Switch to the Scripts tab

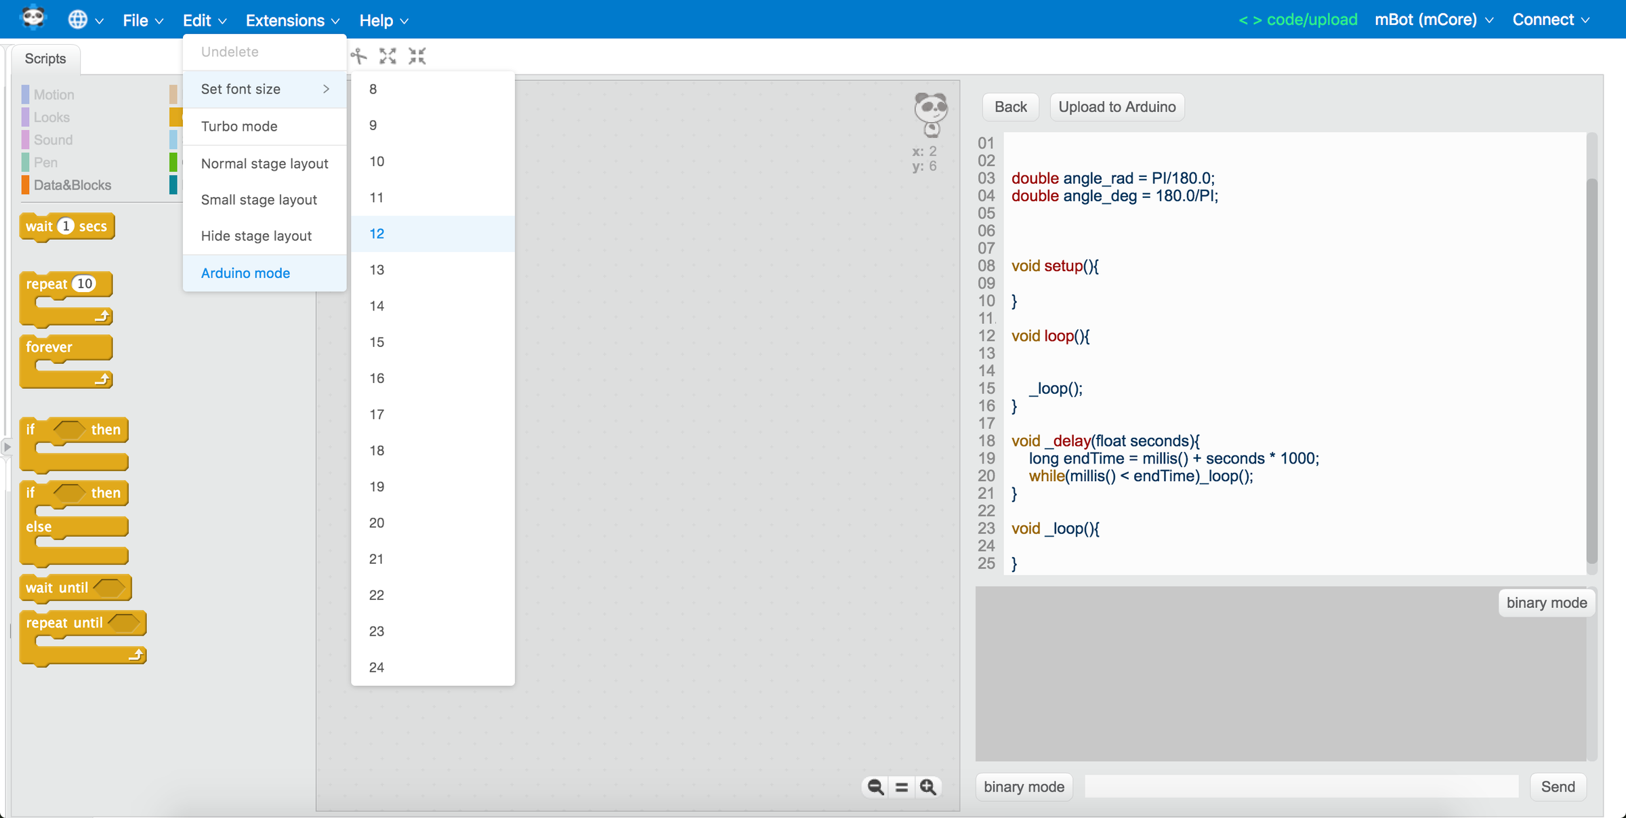45,58
